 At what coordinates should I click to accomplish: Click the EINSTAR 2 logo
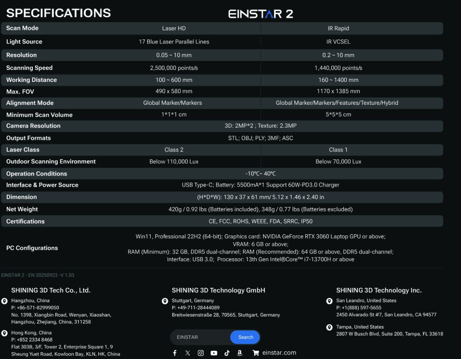click(261, 14)
